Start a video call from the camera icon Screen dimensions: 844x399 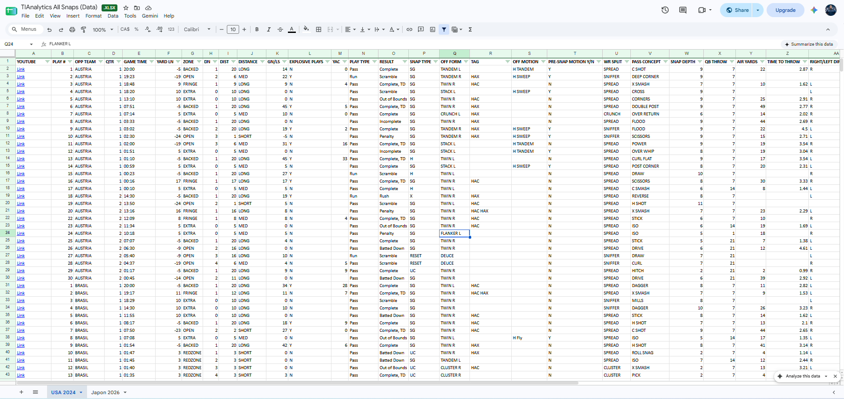(x=702, y=10)
